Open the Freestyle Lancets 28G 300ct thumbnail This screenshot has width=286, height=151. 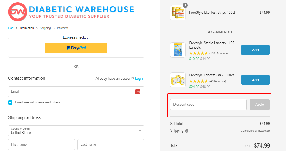[178, 80]
